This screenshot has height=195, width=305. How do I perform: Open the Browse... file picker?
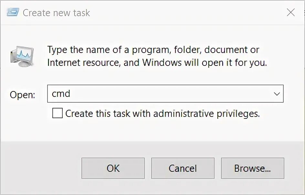[252, 168]
